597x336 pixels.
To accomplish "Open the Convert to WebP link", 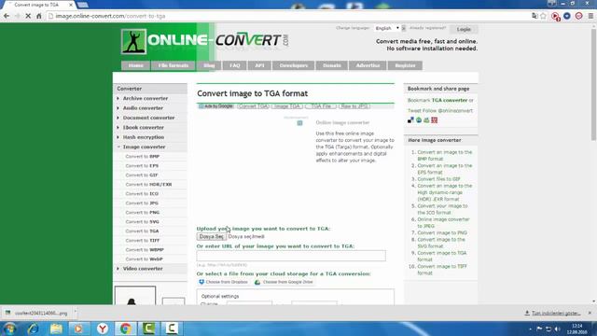I will click(x=144, y=259).
